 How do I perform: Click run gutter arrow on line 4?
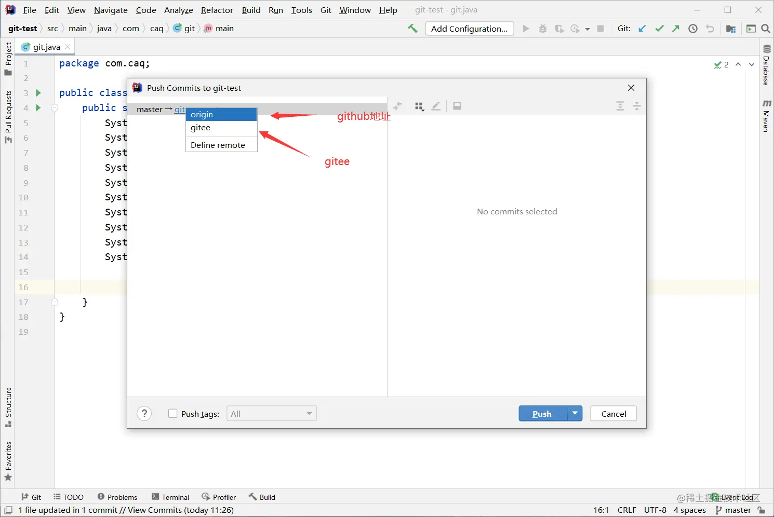point(38,107)
